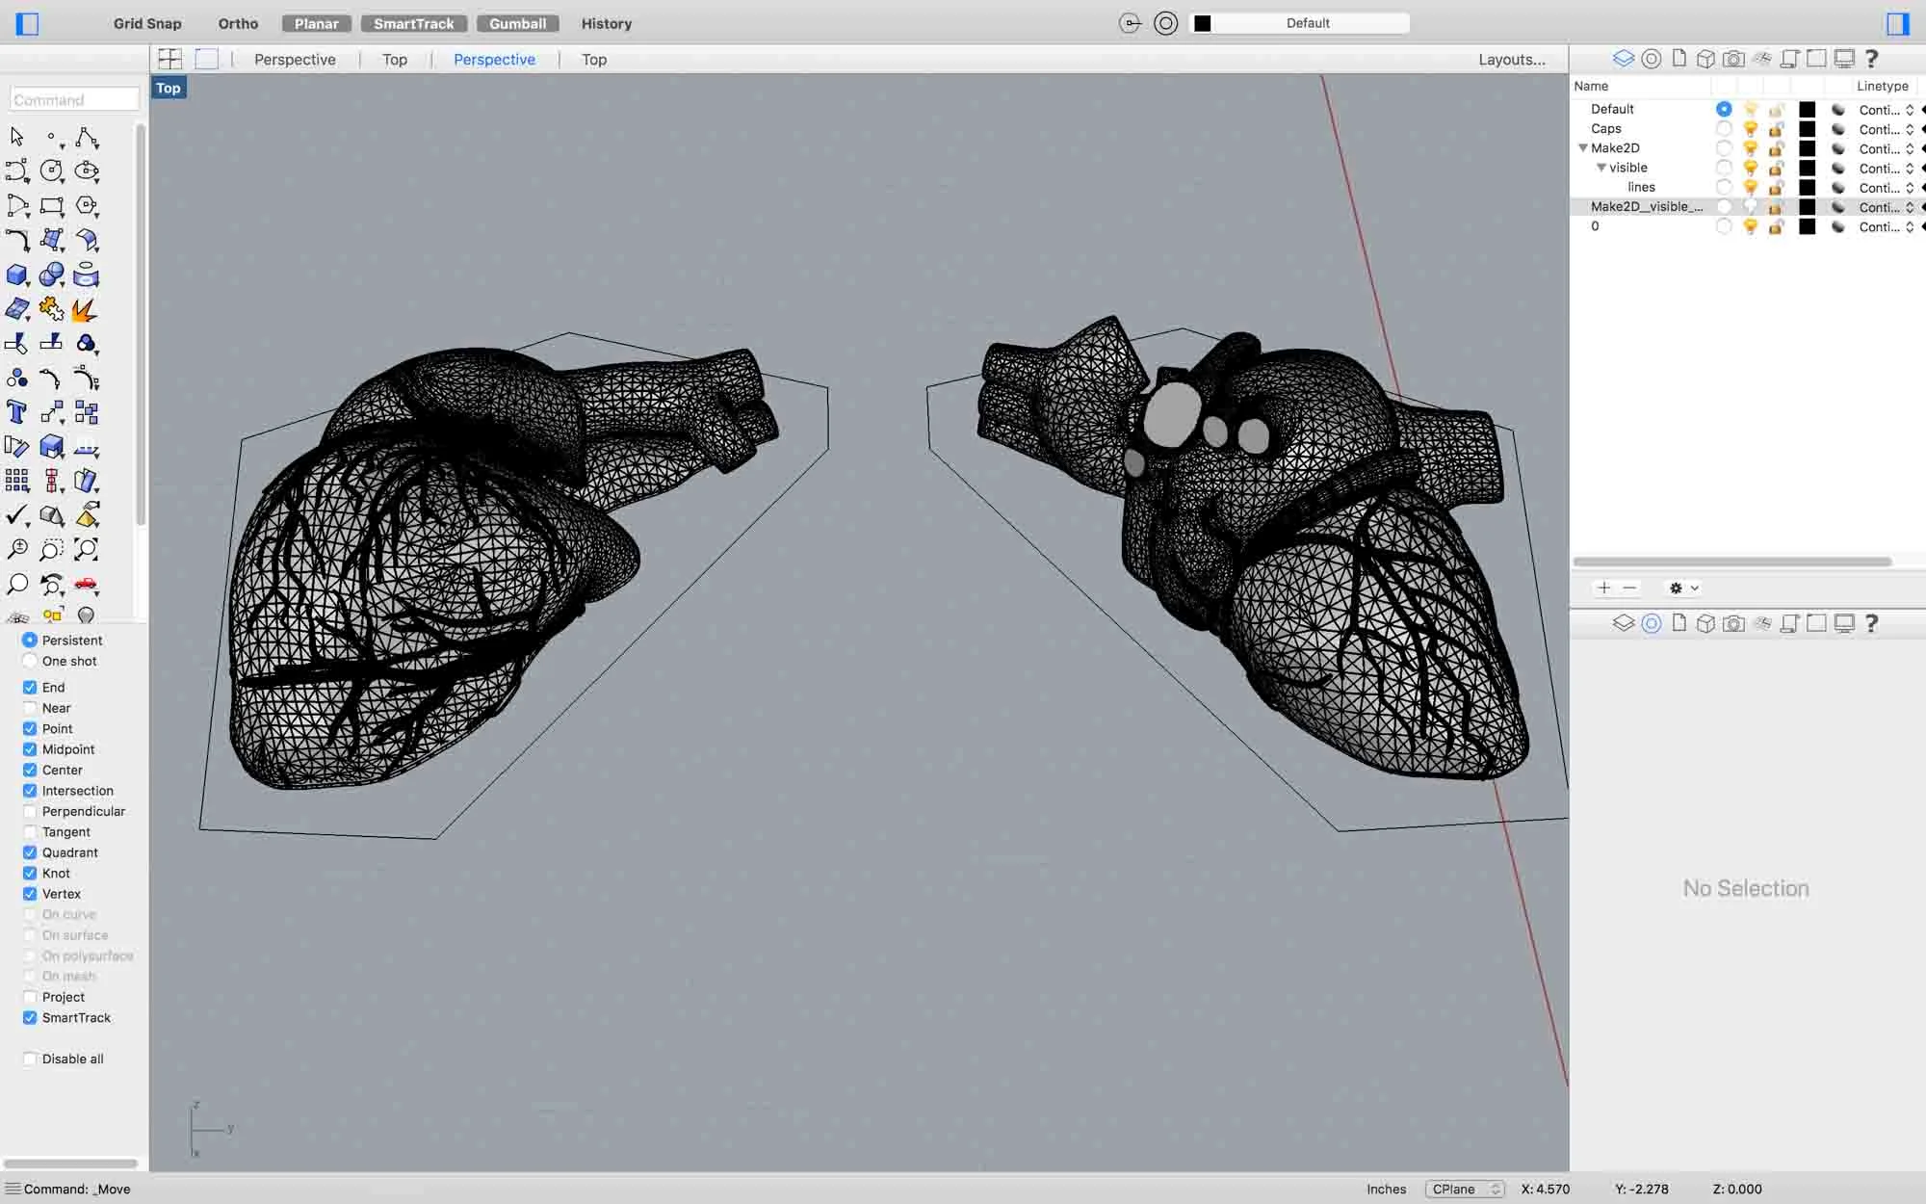Click the Default layer black color swatch
The width and height of the screenshot is (1926, 1204).
[1807, 109]
